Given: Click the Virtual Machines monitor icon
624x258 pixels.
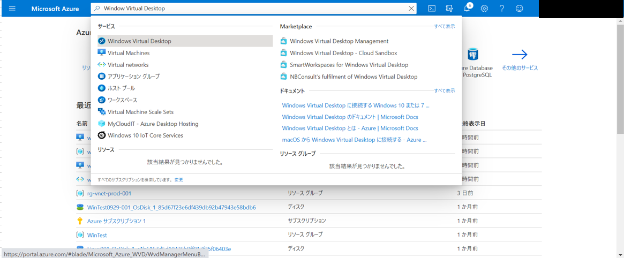Looking at the screenshot, I should [101, 52].
